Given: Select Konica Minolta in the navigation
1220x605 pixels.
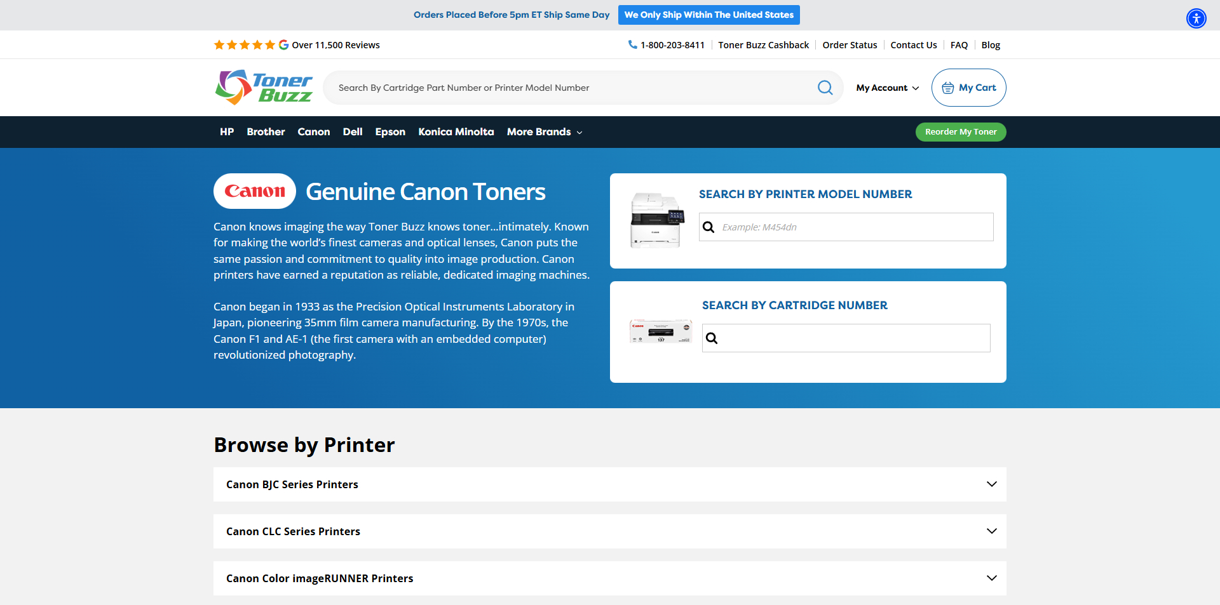Looking at the screenshot, I should [456, 132].
